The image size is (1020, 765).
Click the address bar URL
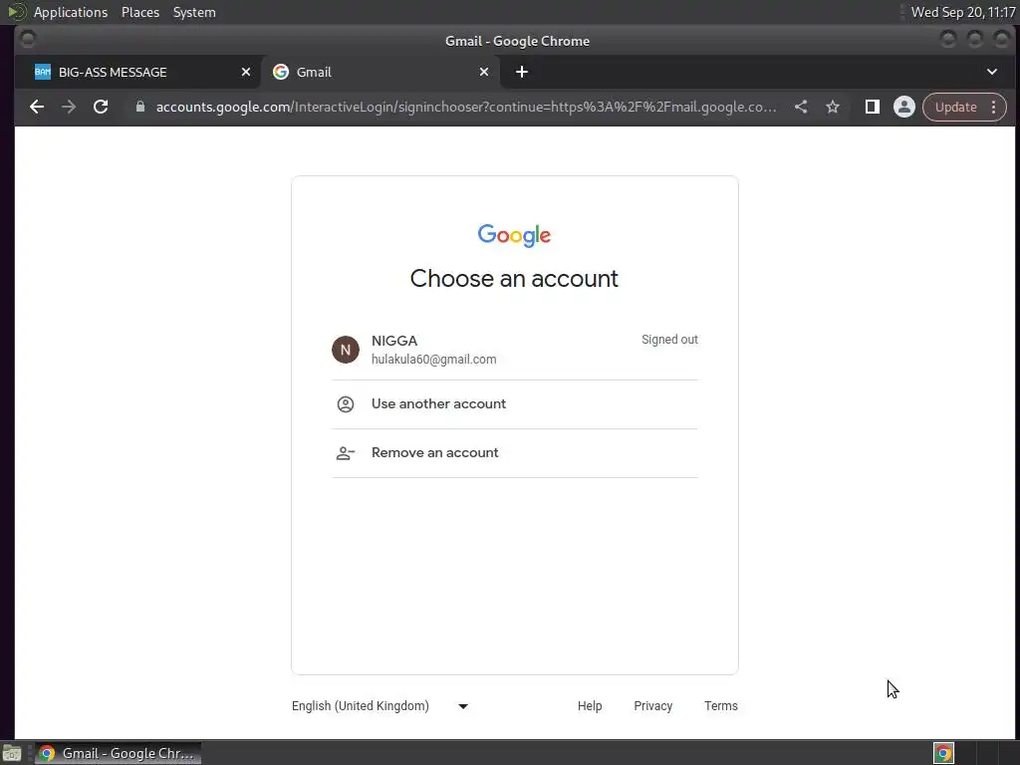click(x=466, y=108)
